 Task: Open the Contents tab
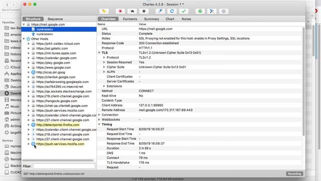(130, 19)
